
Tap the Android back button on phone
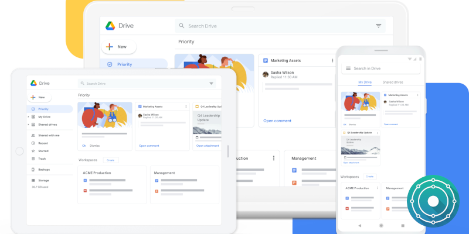359,226
